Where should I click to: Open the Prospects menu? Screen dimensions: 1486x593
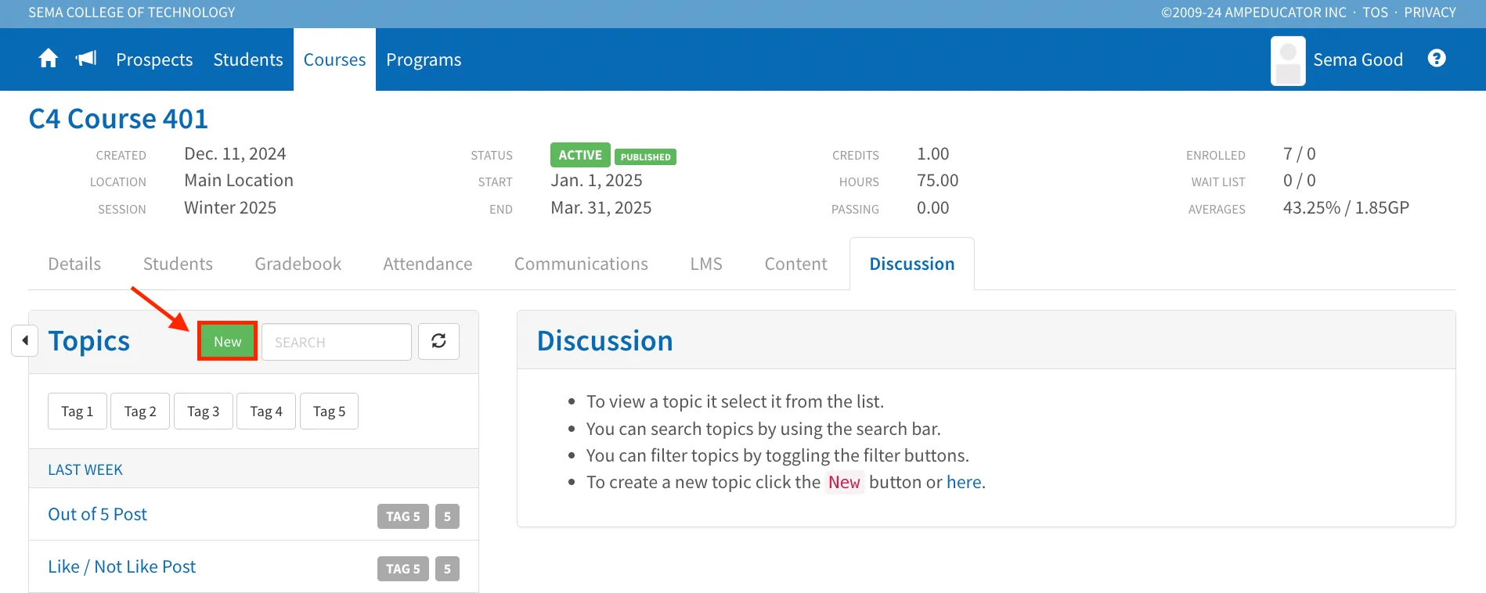pos(154,59)
